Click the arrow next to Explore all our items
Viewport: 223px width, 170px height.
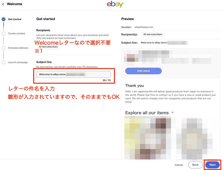(172, 113)
